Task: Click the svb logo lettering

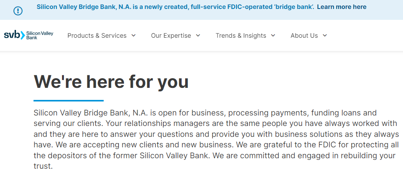Action: [x=12, y=35]
